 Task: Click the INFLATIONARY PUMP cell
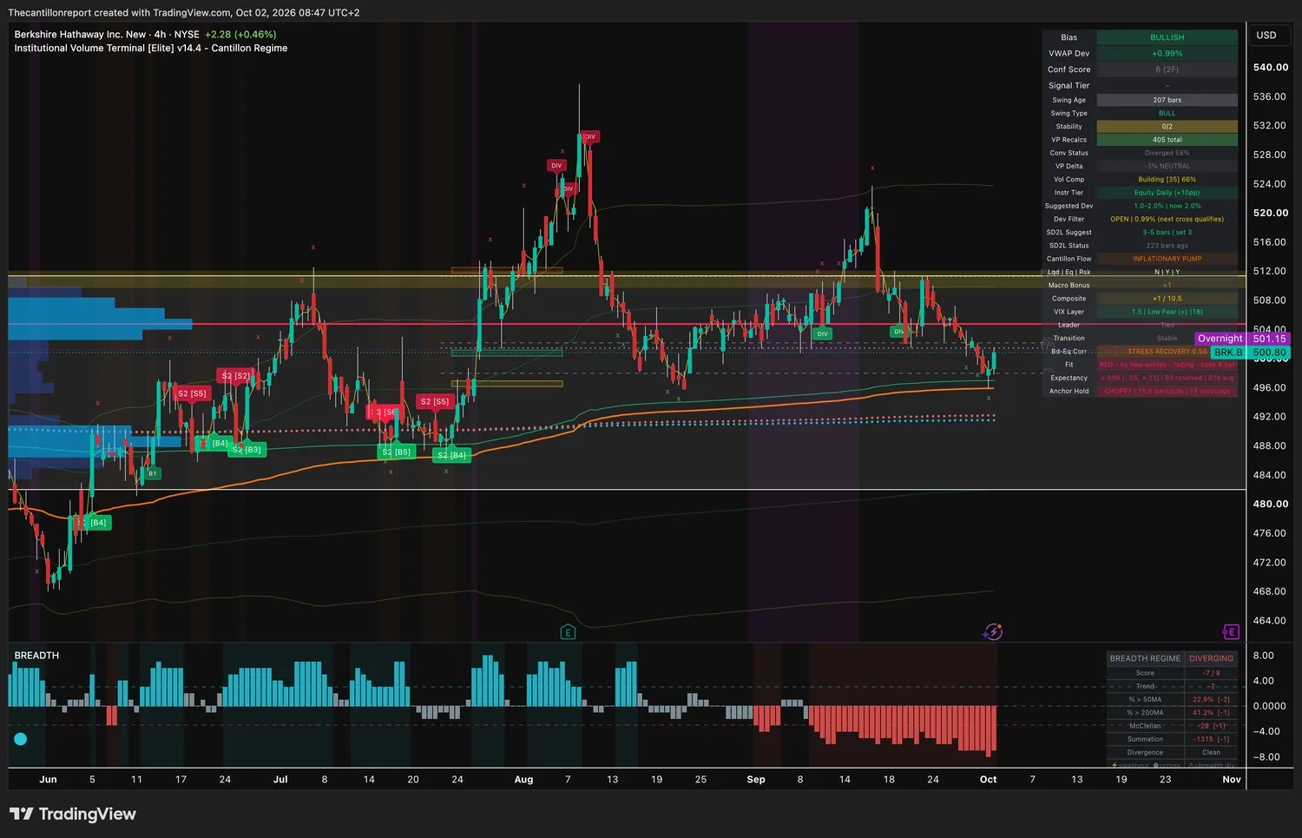[1167, 259]
